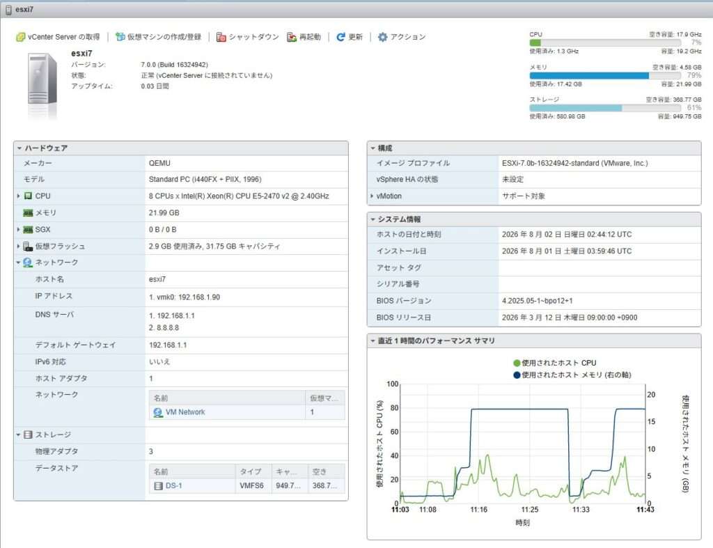Click default gateway 192.168.1.1 value
The height and width of the screenshot is (548, 713).
168,345
